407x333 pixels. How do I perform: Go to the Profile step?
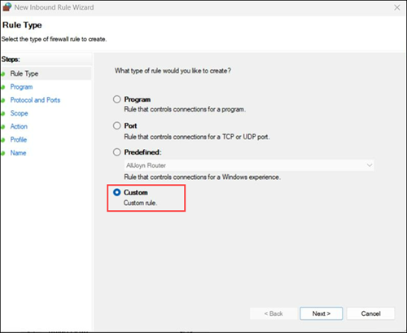click(x=19, y=139)
